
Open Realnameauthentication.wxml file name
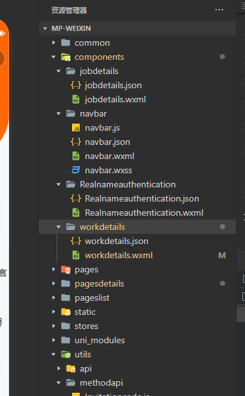[x=144, y=213]
